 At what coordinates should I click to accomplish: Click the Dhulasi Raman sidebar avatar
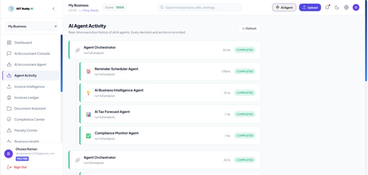click(9, 154)
